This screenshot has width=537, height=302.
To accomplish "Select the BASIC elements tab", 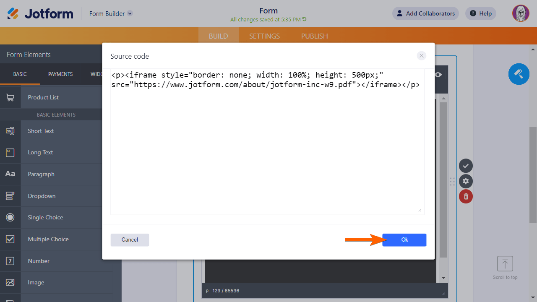I will tap(20, 74).
